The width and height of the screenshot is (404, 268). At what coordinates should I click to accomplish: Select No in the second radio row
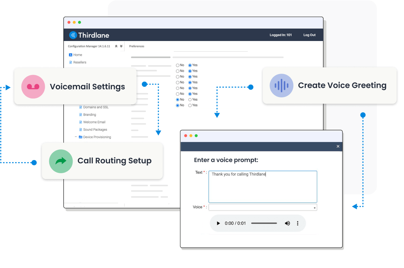[x=177, y=71]
